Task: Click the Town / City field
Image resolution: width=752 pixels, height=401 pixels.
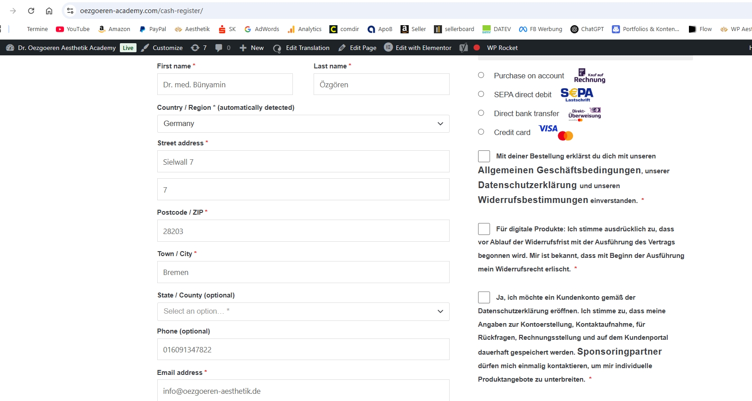Action: [303, 272]
